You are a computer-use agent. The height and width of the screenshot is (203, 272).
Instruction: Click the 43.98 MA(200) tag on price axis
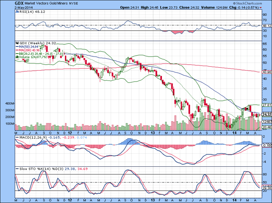tap(267, 72)
